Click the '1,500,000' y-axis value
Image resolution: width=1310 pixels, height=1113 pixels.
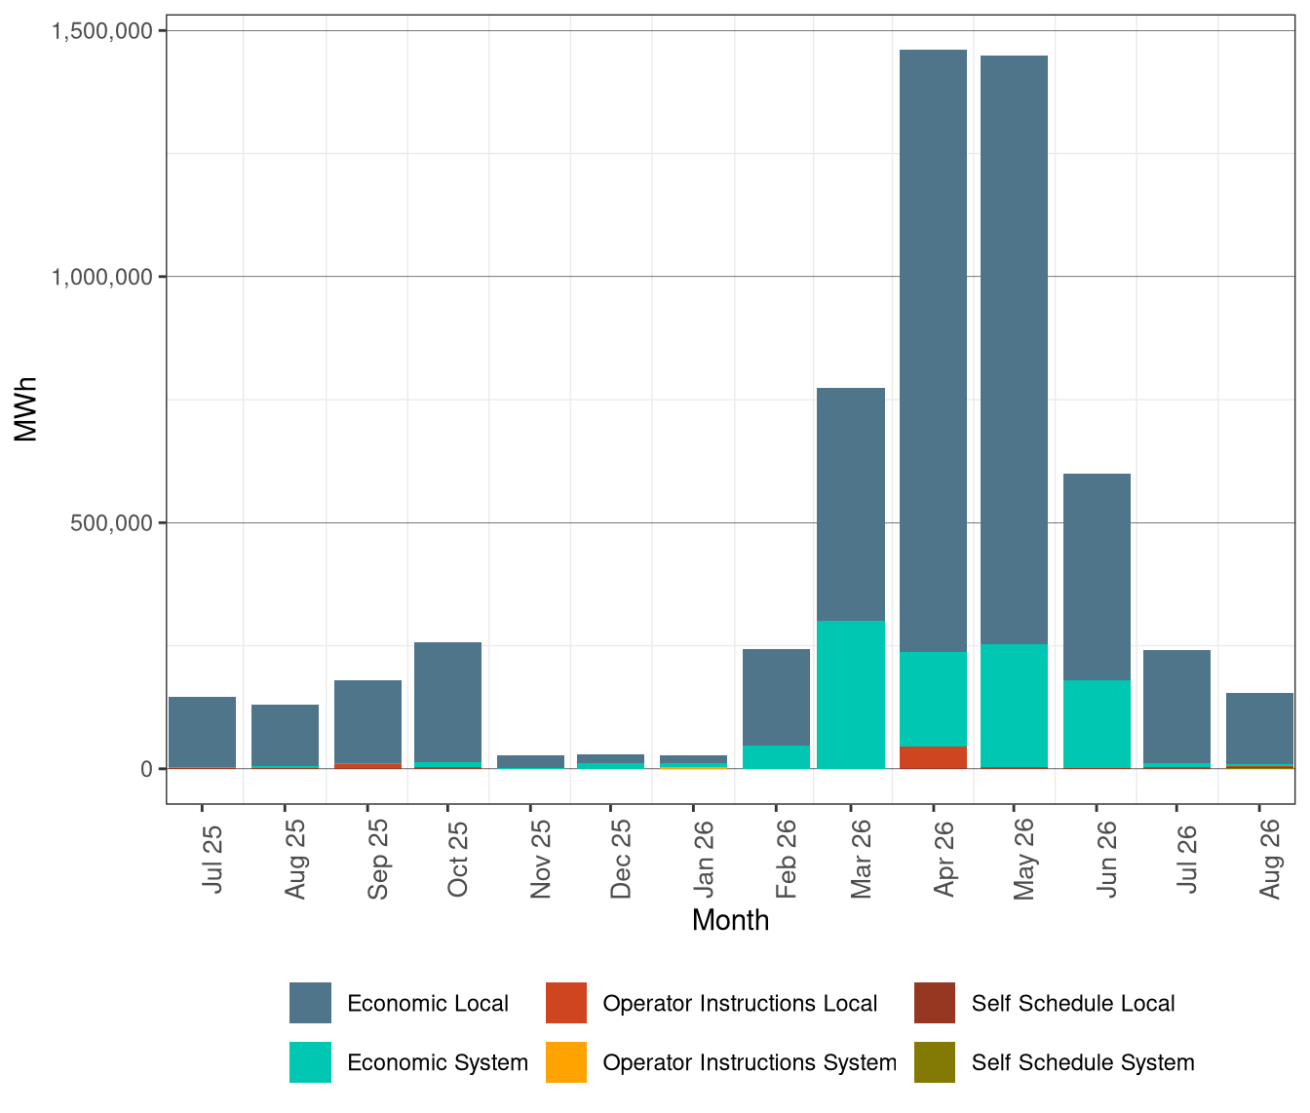coord(102,30)
